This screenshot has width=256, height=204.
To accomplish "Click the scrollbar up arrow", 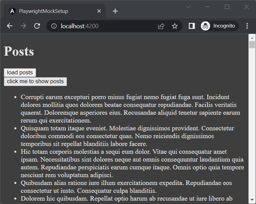I will click(x=252, y=38).
